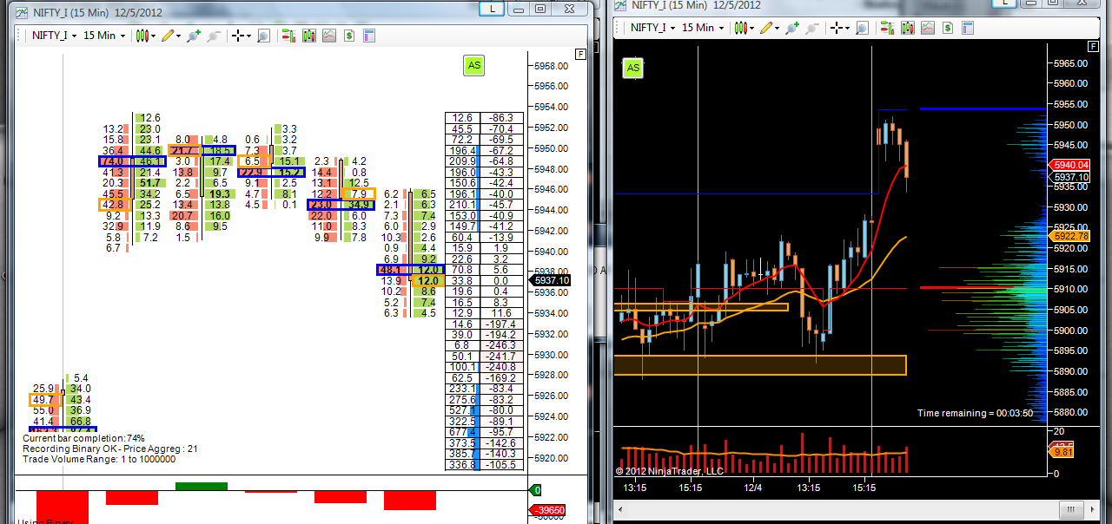Click the -246.3 cell in delta column
The height and width of the screenshot is (524, 1112).
[x=501, y=344]
